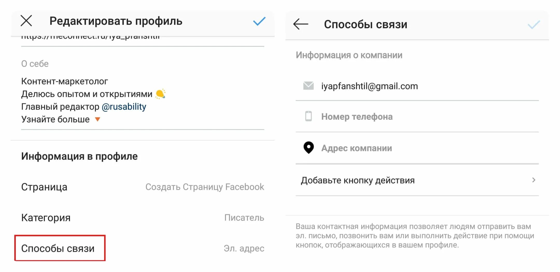560x272 pixels.
Task: Click Создать Страницу Facebook link
Action: click(205, 187)
